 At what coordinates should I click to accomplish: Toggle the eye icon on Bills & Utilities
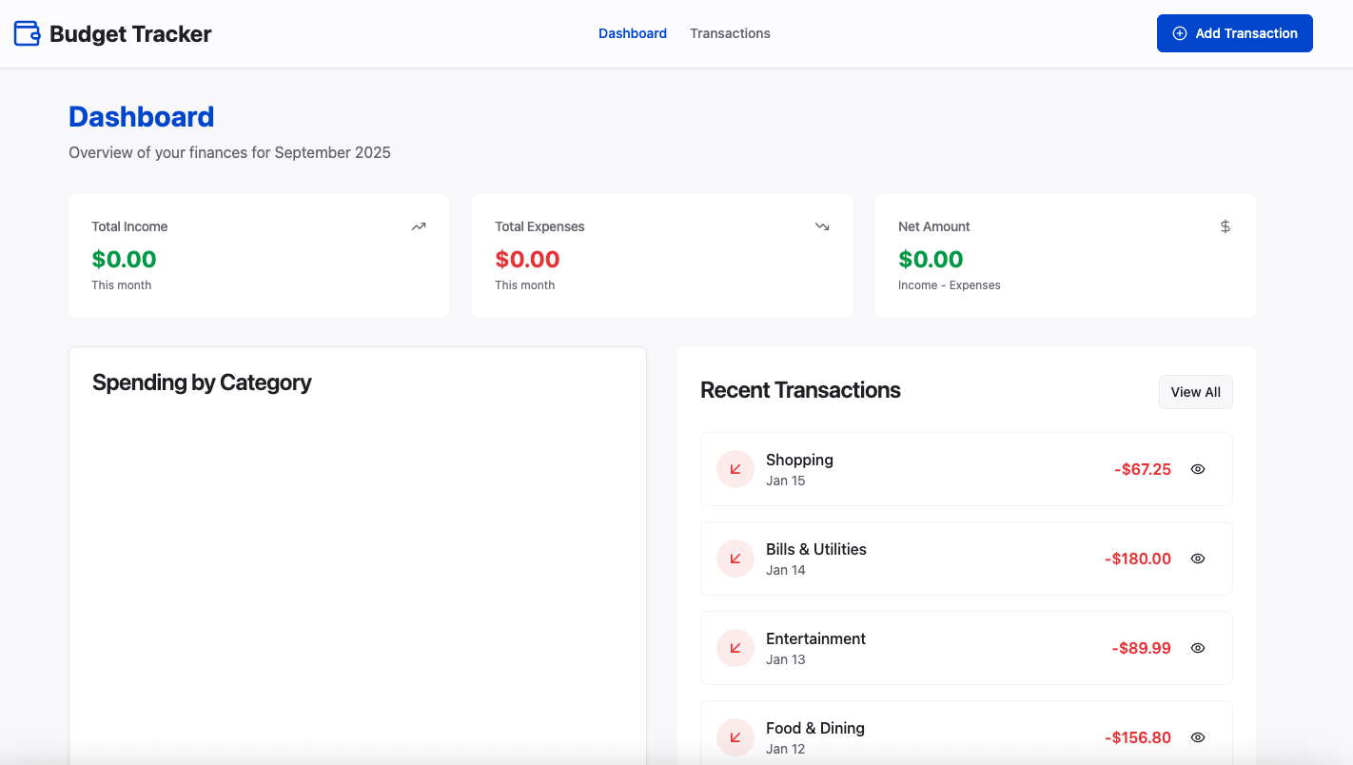(1197, 558)
